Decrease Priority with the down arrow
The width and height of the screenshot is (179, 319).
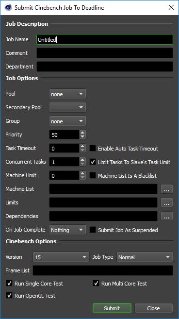click(82, 137)
